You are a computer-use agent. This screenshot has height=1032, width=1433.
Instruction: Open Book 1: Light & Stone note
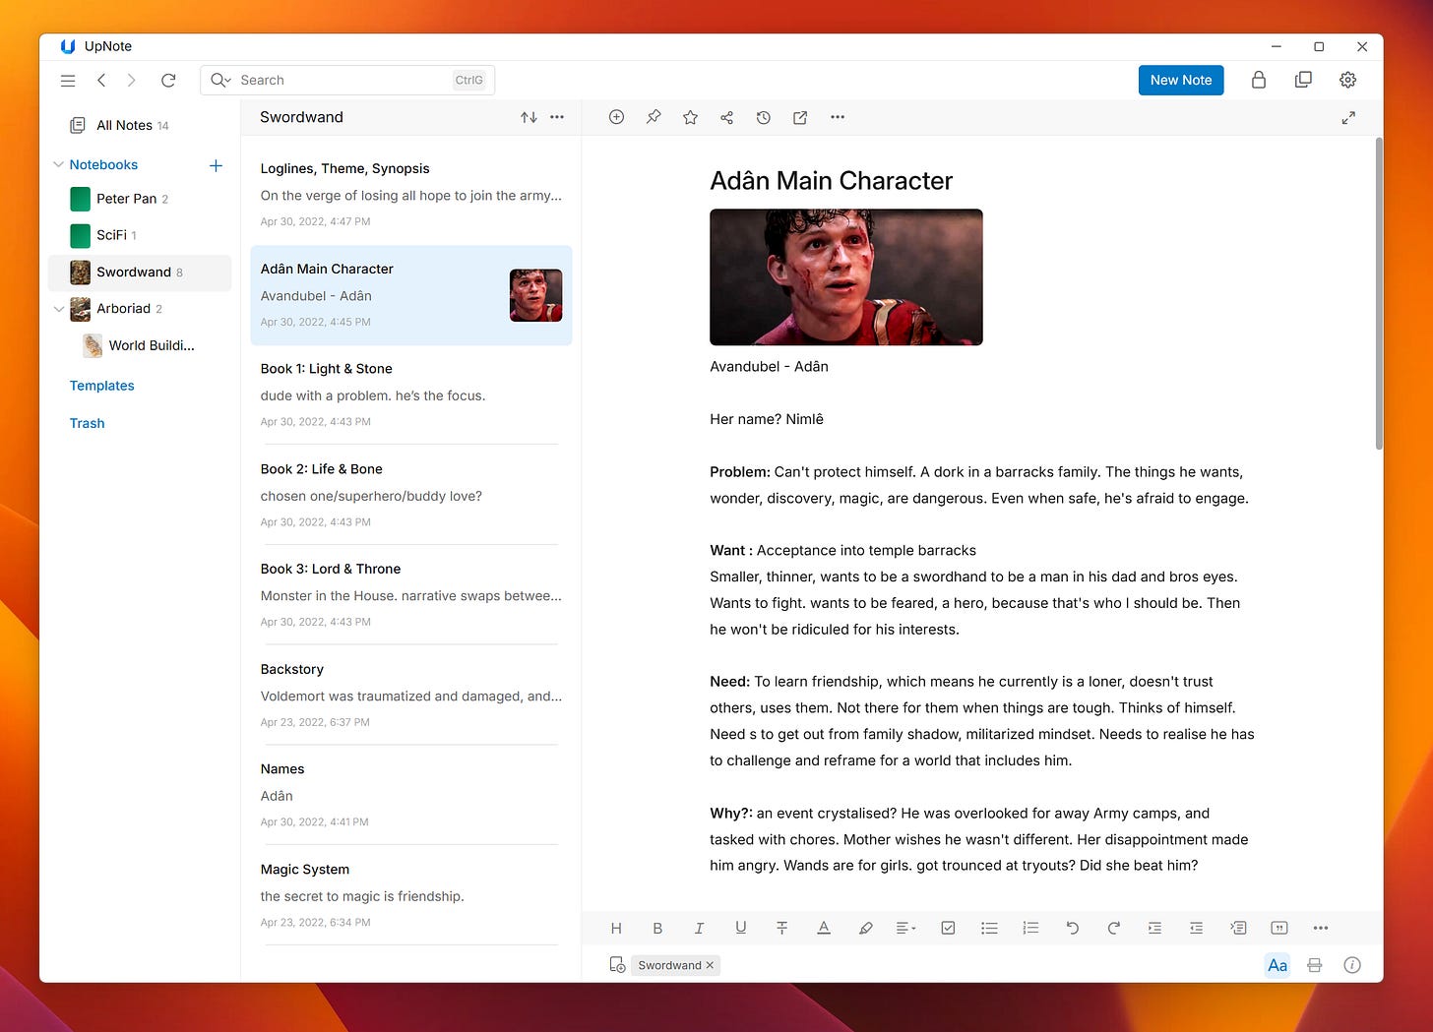411,395
